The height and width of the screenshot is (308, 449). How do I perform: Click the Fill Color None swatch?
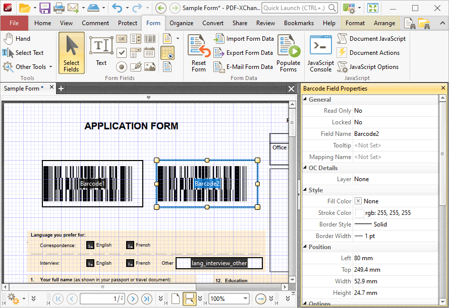pos(358,201)
